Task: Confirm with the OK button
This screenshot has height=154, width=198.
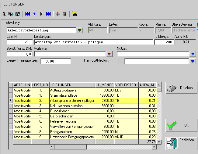Action: [181, 125]
